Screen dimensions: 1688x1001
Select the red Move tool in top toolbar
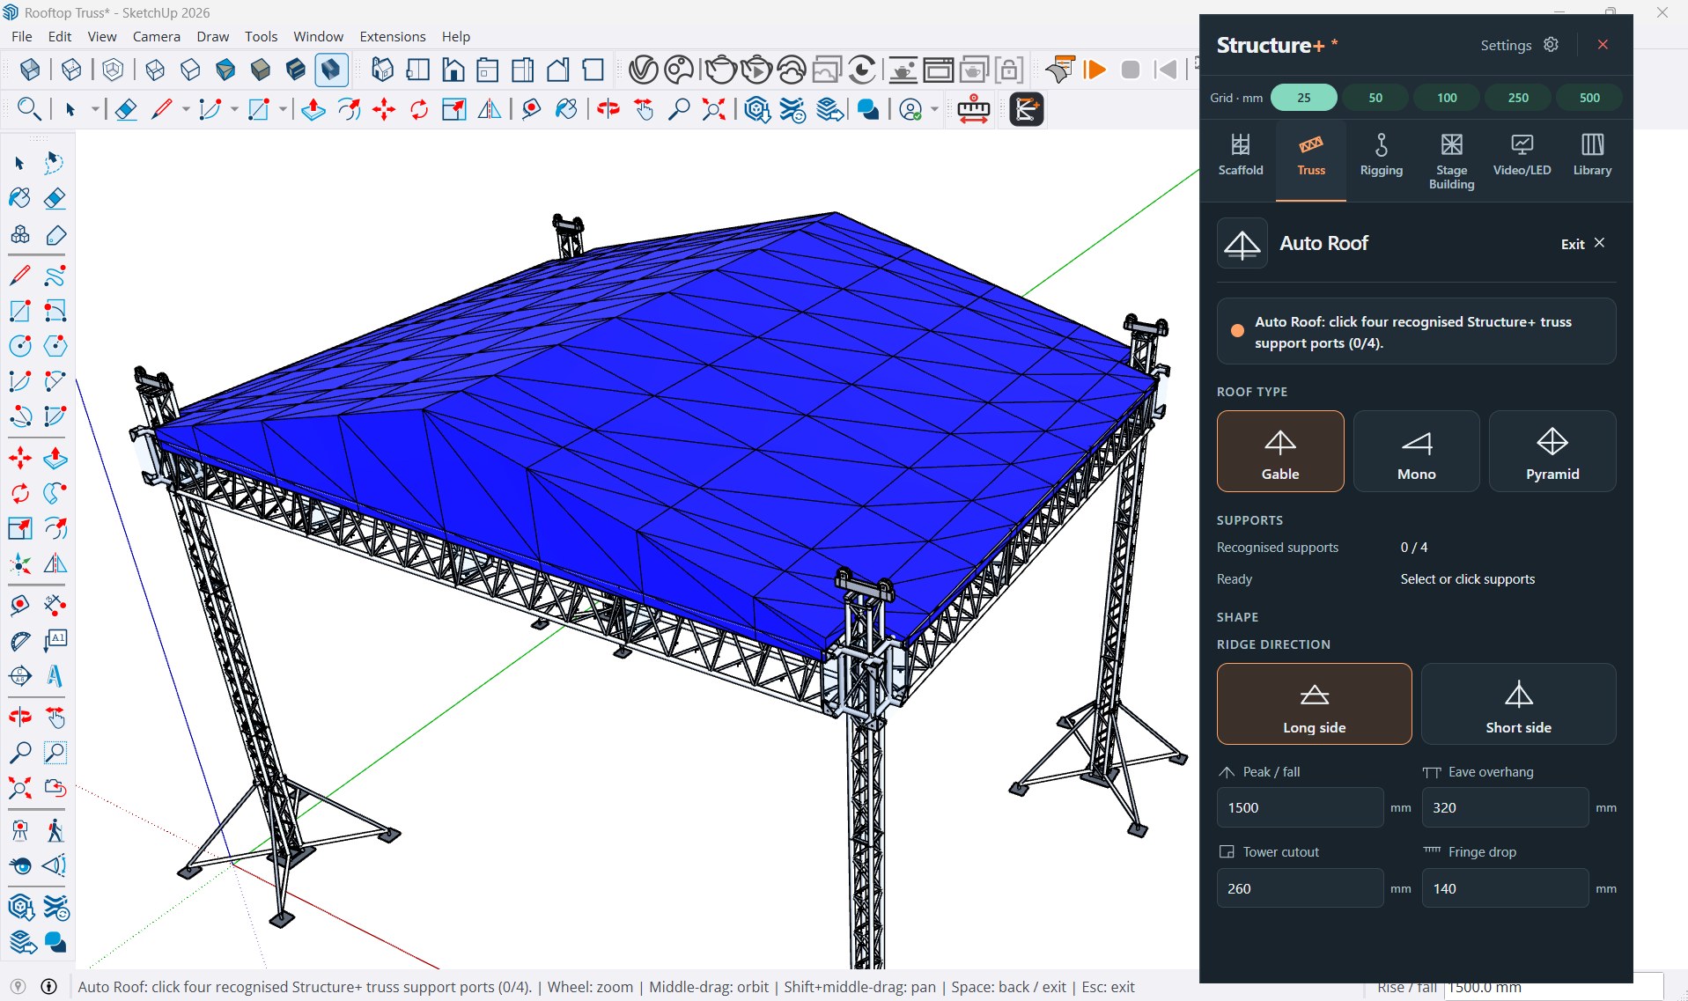click(x=384, y=109)
